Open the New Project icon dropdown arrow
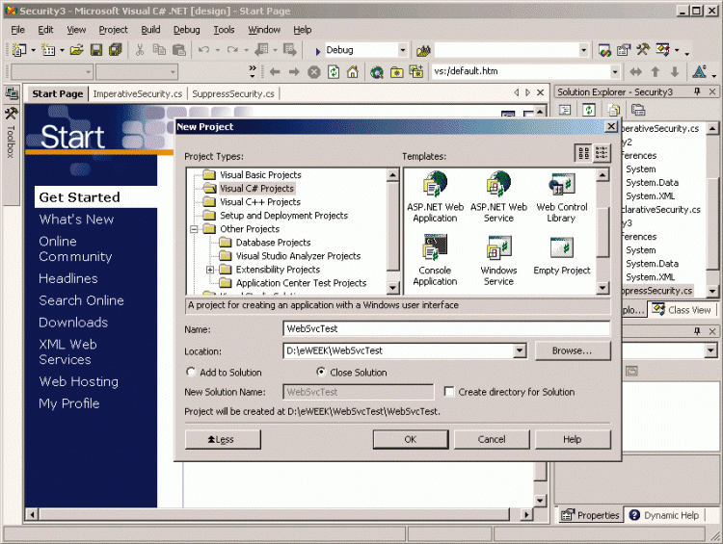This screenshot has height=544, width=723. tap(33, 50)
